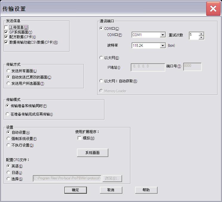Screen dimensions: 222x202
Task: Select 发送所有画面 transfer method
Action: click(x=8, y=71)
